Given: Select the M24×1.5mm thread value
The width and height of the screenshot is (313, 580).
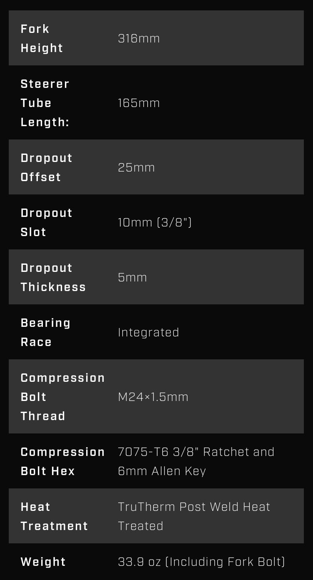Looking at the screenshot, I should [x=153, y=397].
